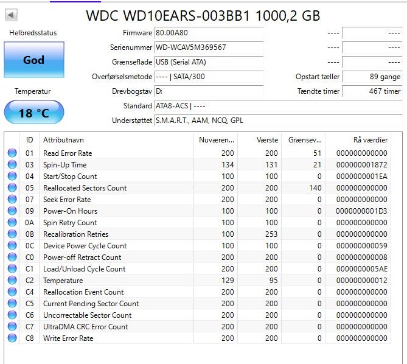The height and width of the screenshot is (364, 407).
Task: Click the status icon for Device Power Cycle Count
Action: pyautogui.click(x=12, y=245)
